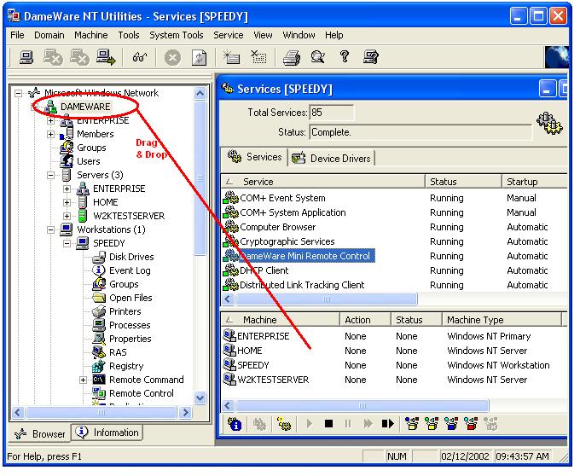Viewport: 580px width, 476px height.
Task: Collapse the Workstations (1) node
Action: click(x=50, y=229)
